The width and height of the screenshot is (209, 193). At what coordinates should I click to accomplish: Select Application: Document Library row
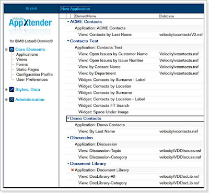click(135, 170)
